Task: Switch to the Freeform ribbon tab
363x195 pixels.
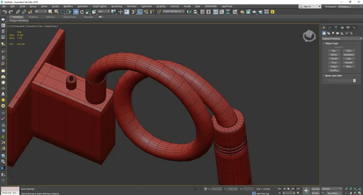Action: tap(33, 17)
